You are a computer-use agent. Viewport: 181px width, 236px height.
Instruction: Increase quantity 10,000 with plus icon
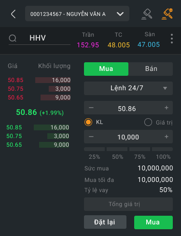click(167, 137)
